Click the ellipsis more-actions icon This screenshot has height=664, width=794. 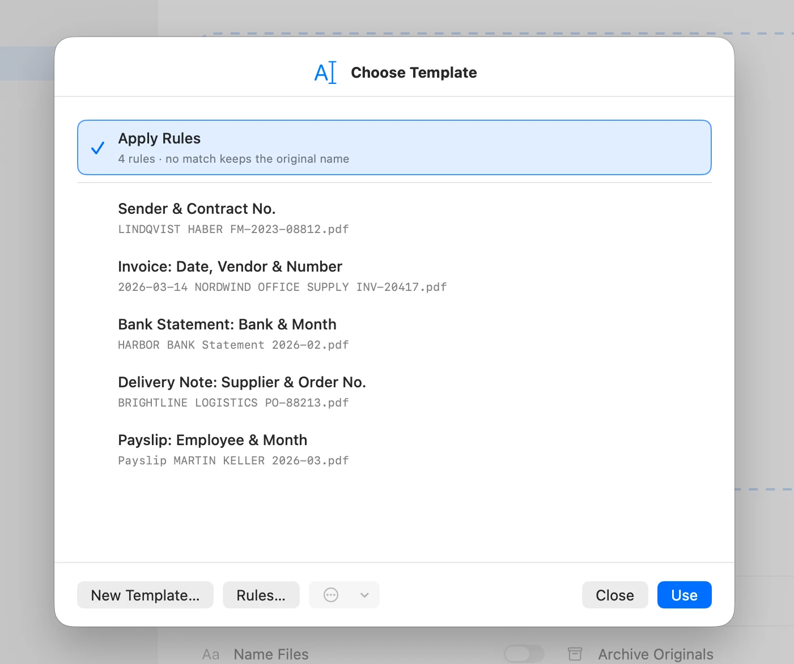point(331,595)
